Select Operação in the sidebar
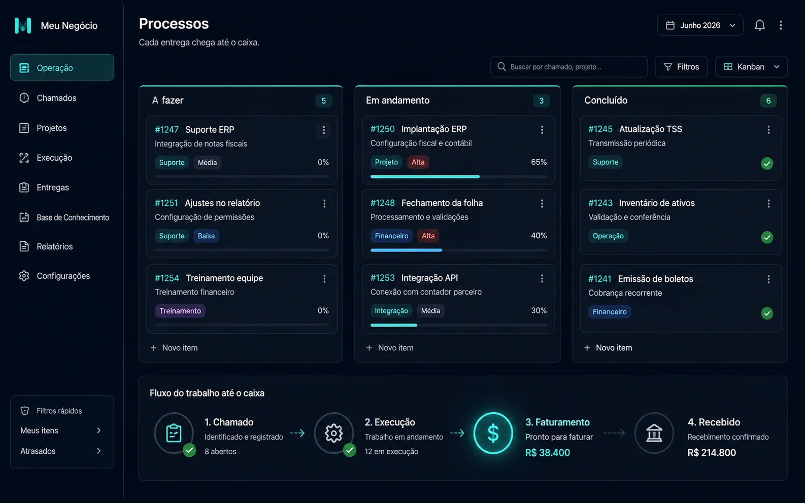This screenshot has width=805, height=503. click(62, 67)
